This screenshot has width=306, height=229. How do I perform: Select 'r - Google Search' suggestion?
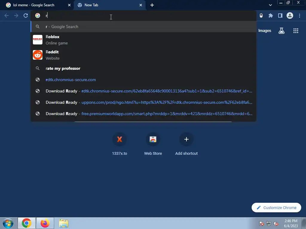tap(143, 27)
